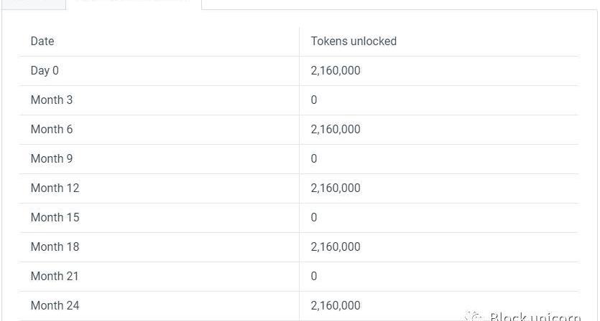Select the Month 9 row label
This screenshot has width=600, height=321.
pyautogui.click(x=52, y=159)
